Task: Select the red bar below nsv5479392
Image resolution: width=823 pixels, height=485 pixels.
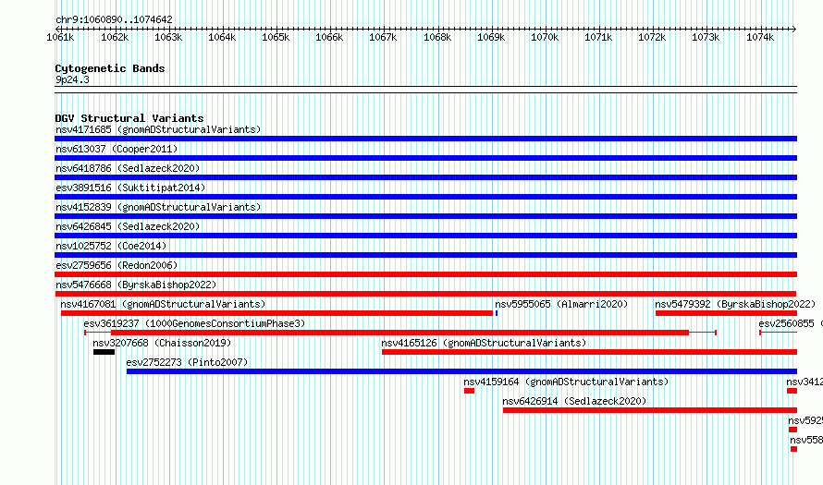Action: (727, 313)
